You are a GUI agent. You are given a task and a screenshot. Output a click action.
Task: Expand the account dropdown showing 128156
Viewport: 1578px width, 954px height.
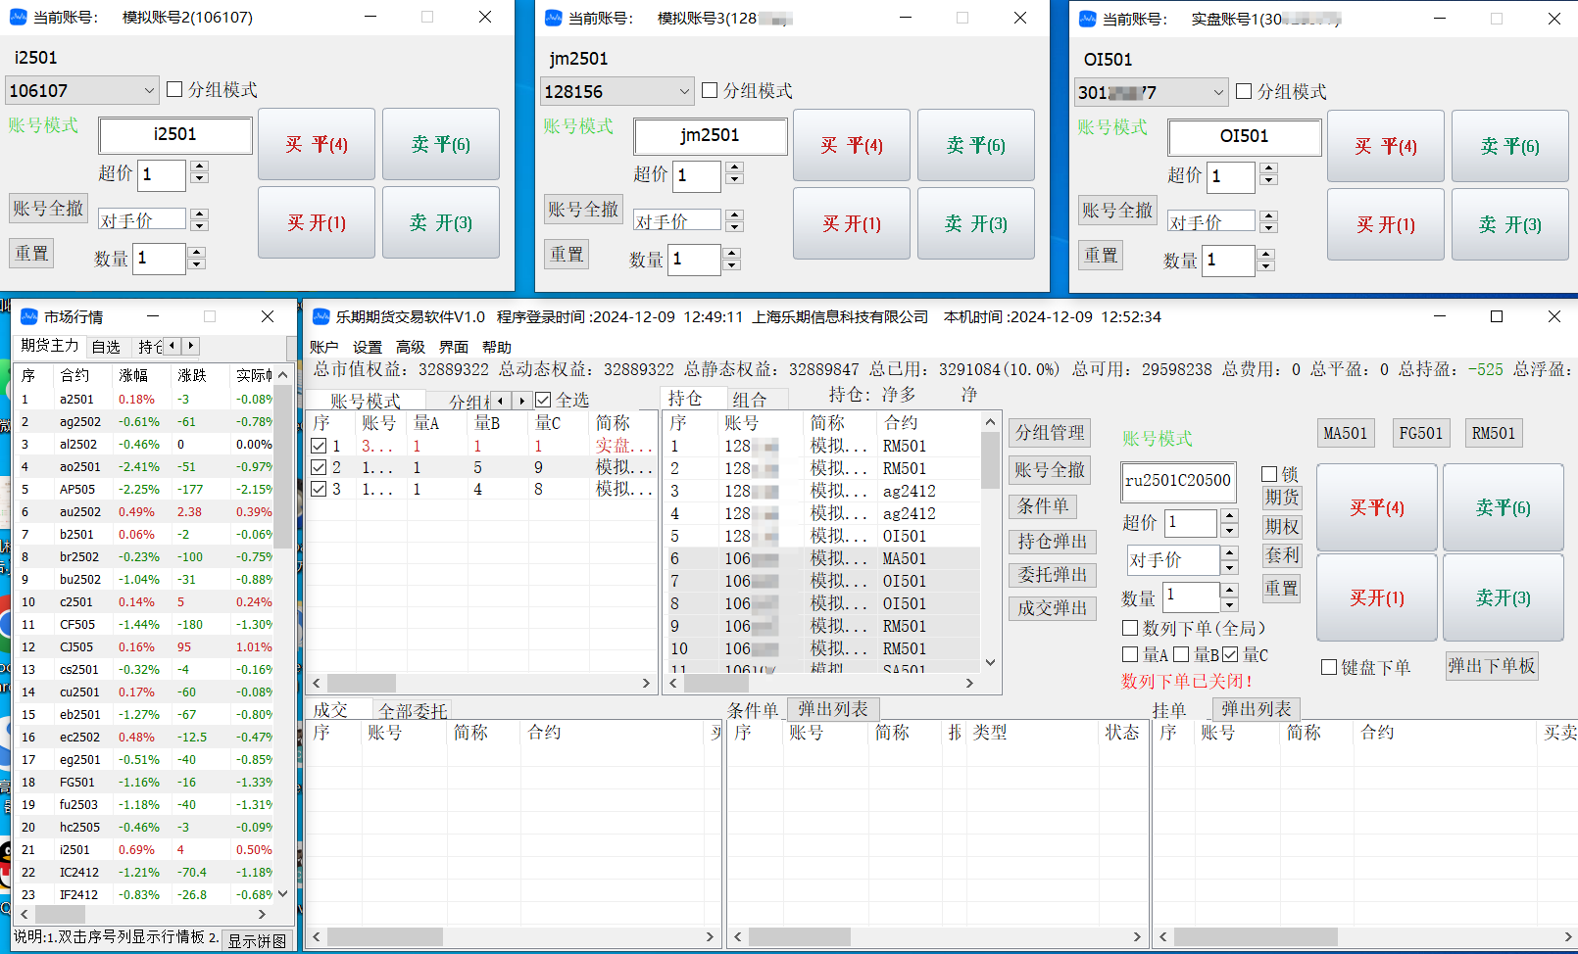tap(684, 92)
